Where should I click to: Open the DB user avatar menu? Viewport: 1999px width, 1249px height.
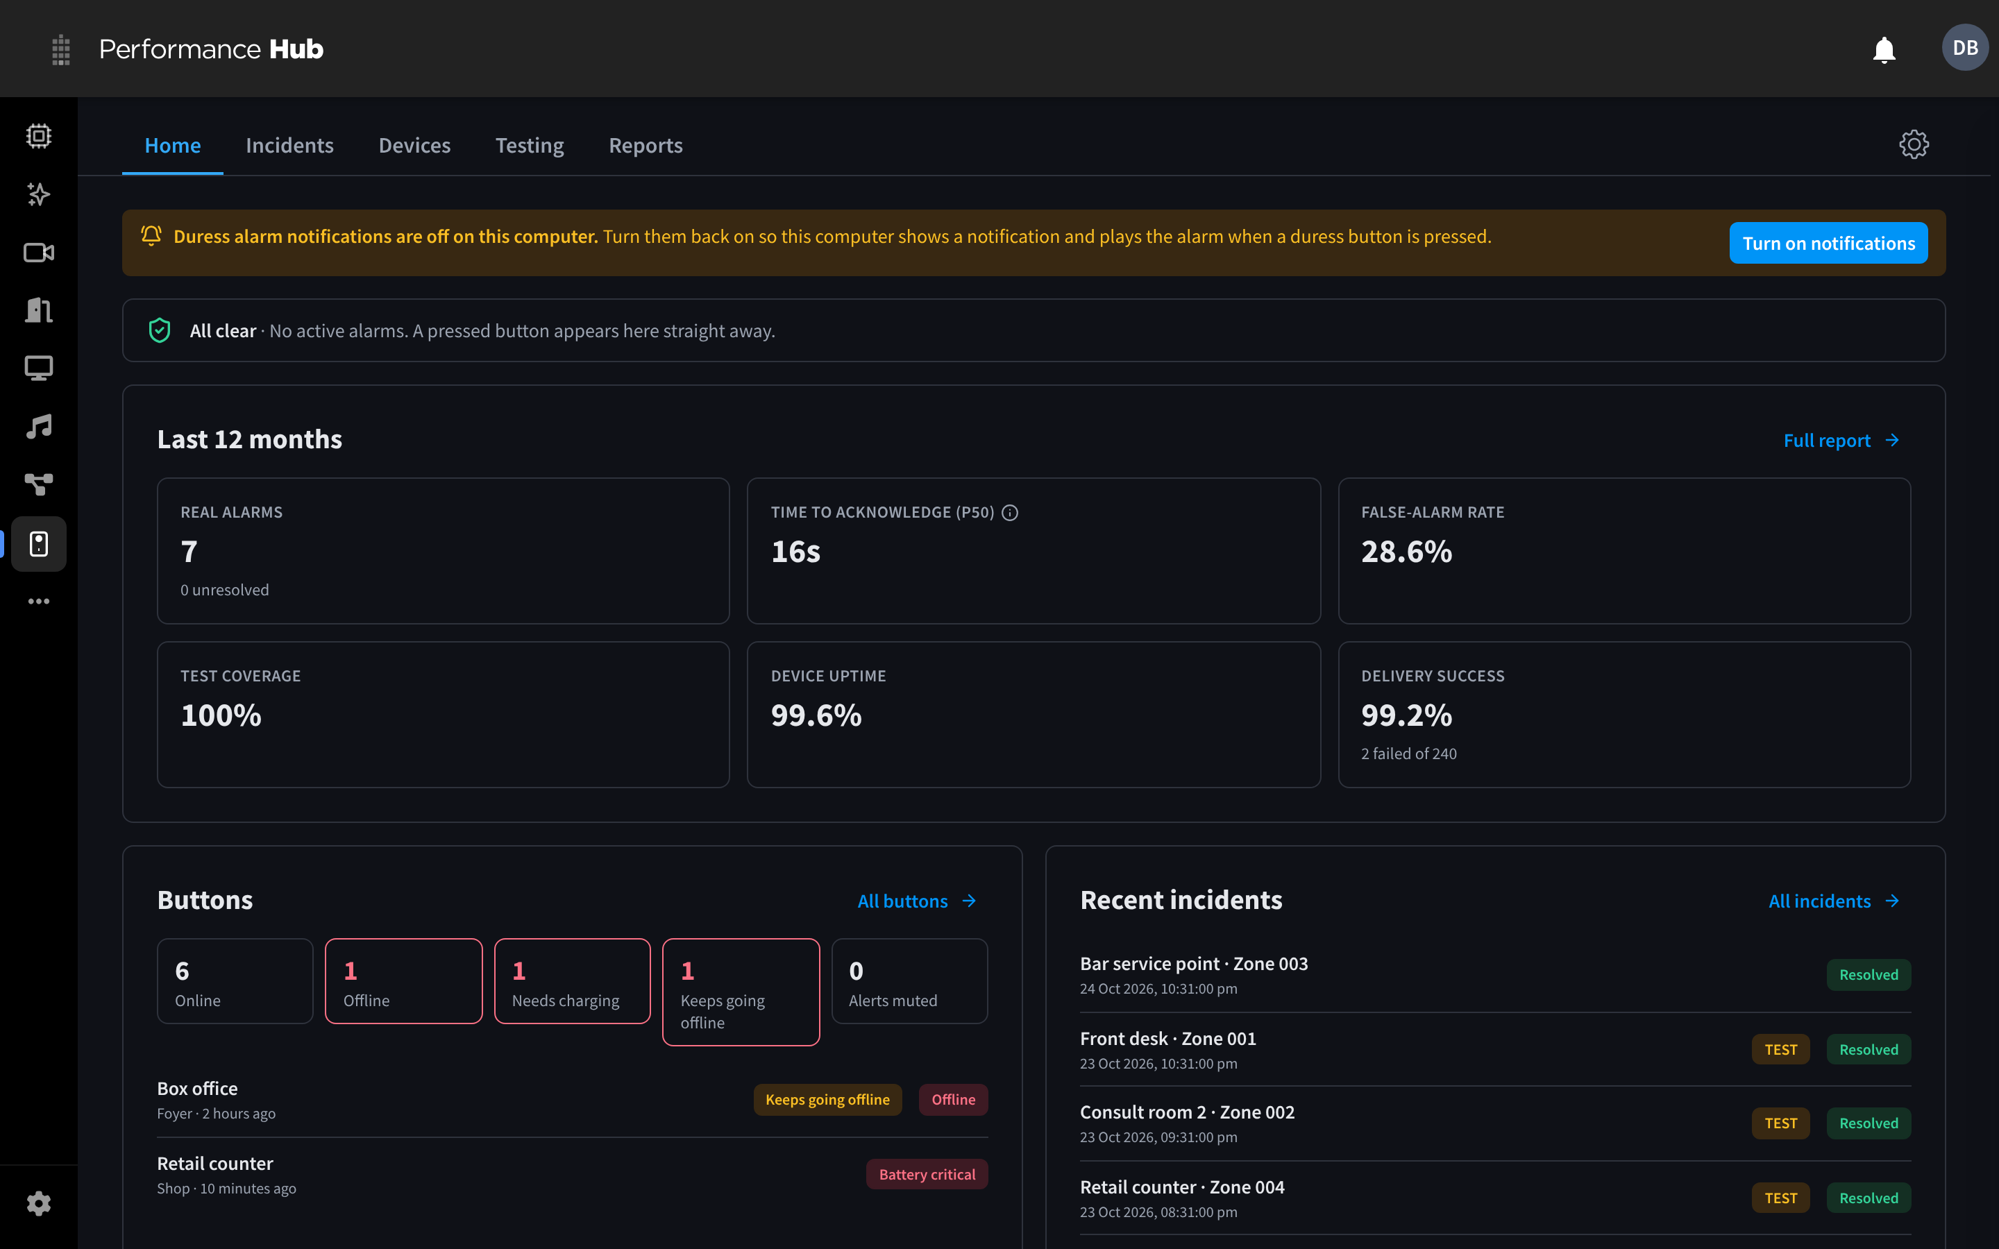pos(1964,48)
